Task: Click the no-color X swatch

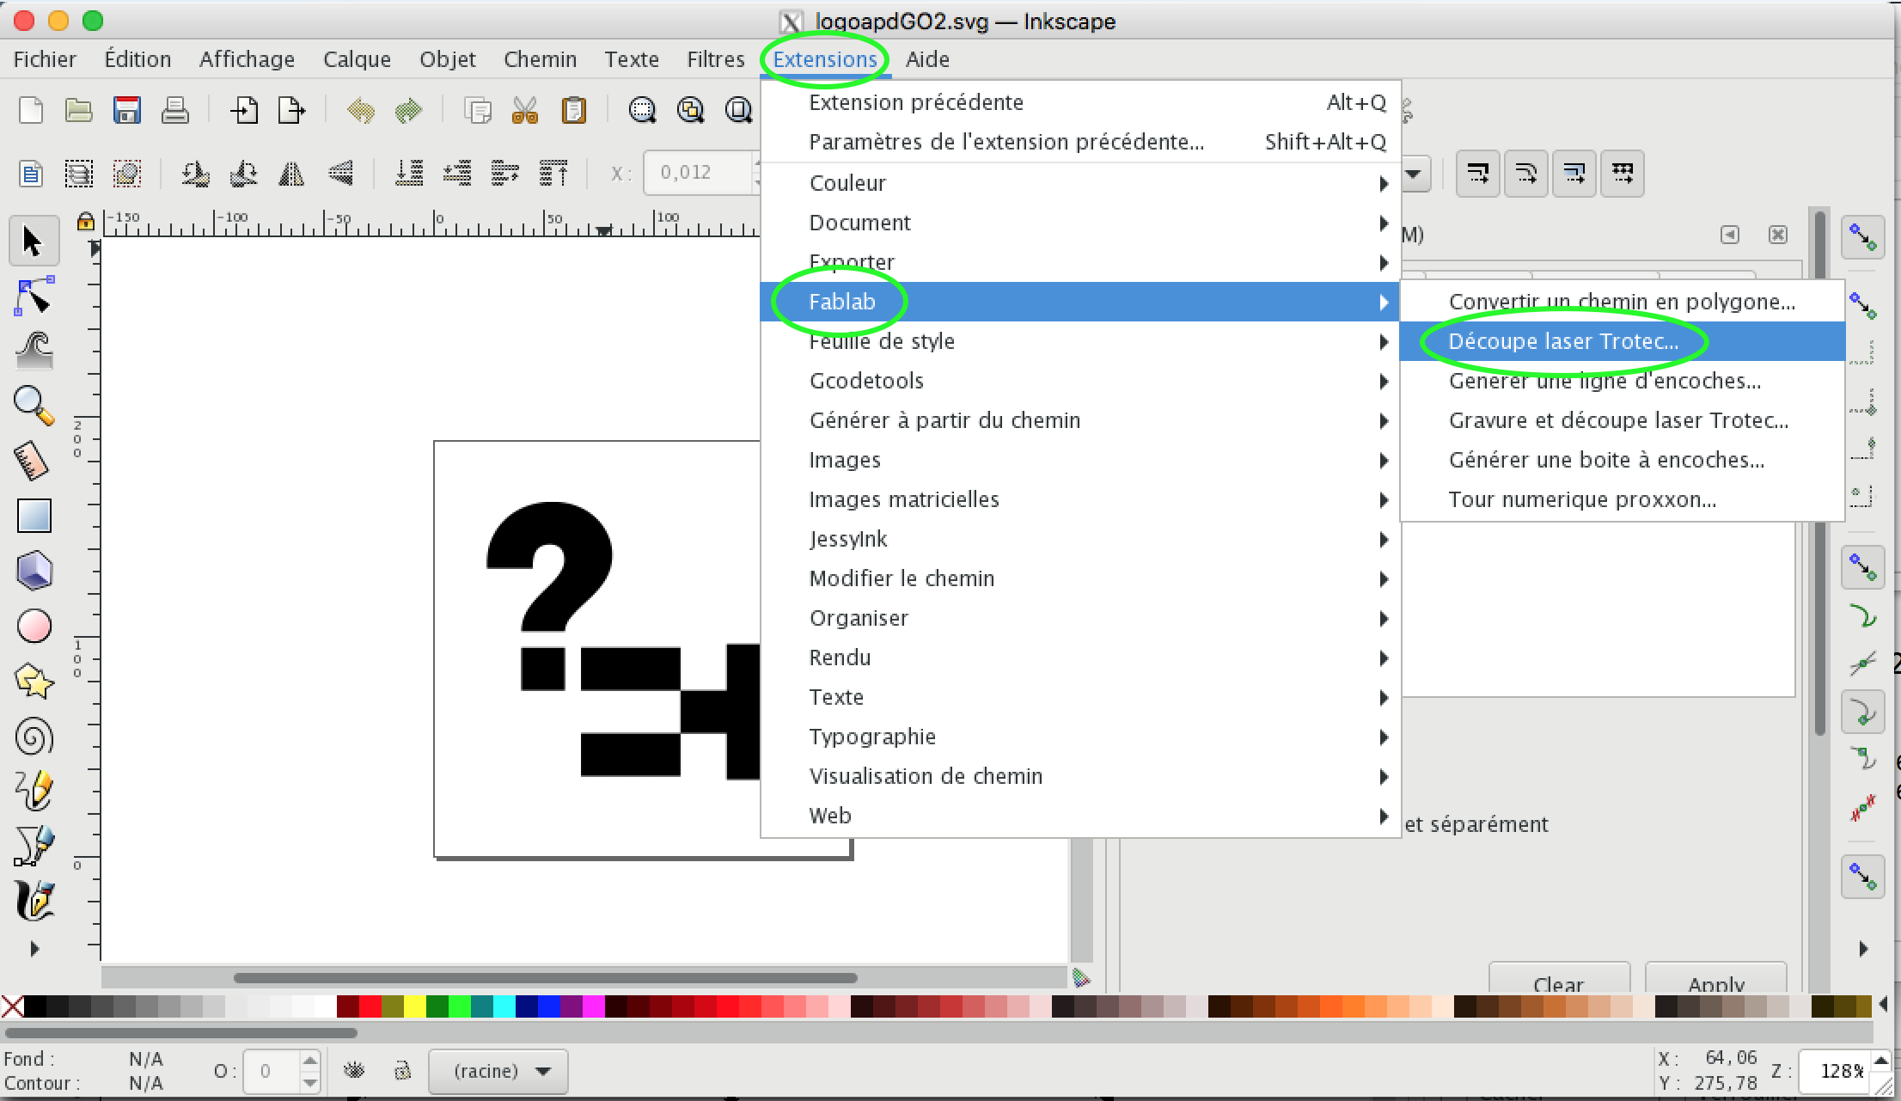Action: click(12, 1006)
